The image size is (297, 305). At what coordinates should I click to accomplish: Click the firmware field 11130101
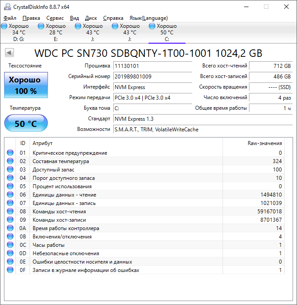click(152, 66)
